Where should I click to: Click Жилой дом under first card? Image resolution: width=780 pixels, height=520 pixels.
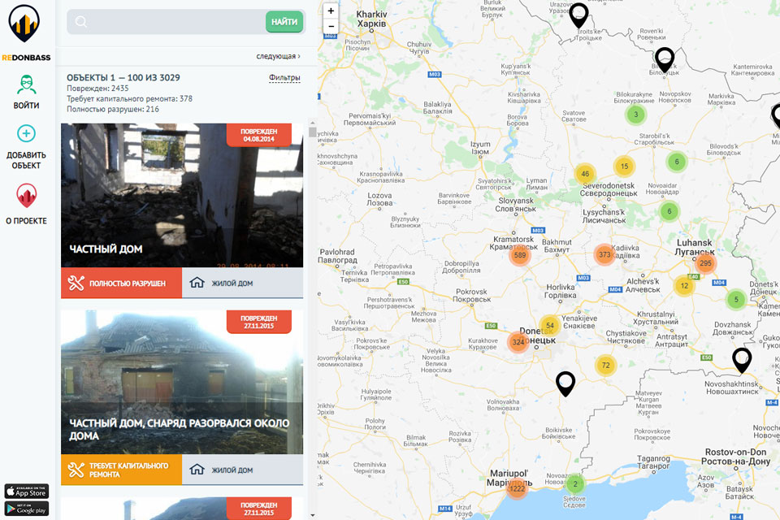(242, 283)
